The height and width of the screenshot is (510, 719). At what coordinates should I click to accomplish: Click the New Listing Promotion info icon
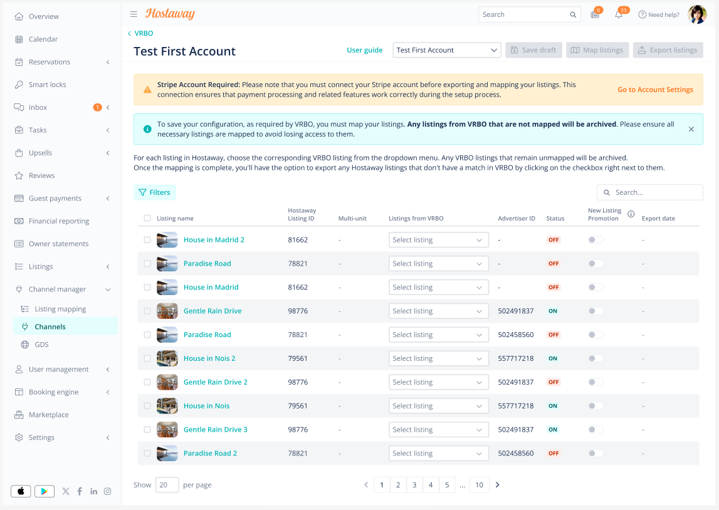[x=631, y=214]
